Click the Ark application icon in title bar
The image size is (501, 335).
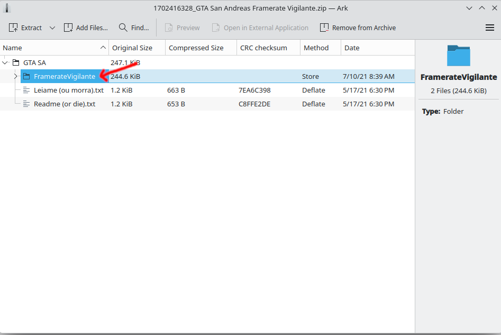[x=7, y=8]
